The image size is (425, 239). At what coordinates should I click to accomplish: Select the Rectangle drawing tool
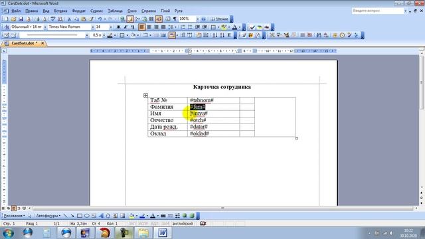click(80, 216)
